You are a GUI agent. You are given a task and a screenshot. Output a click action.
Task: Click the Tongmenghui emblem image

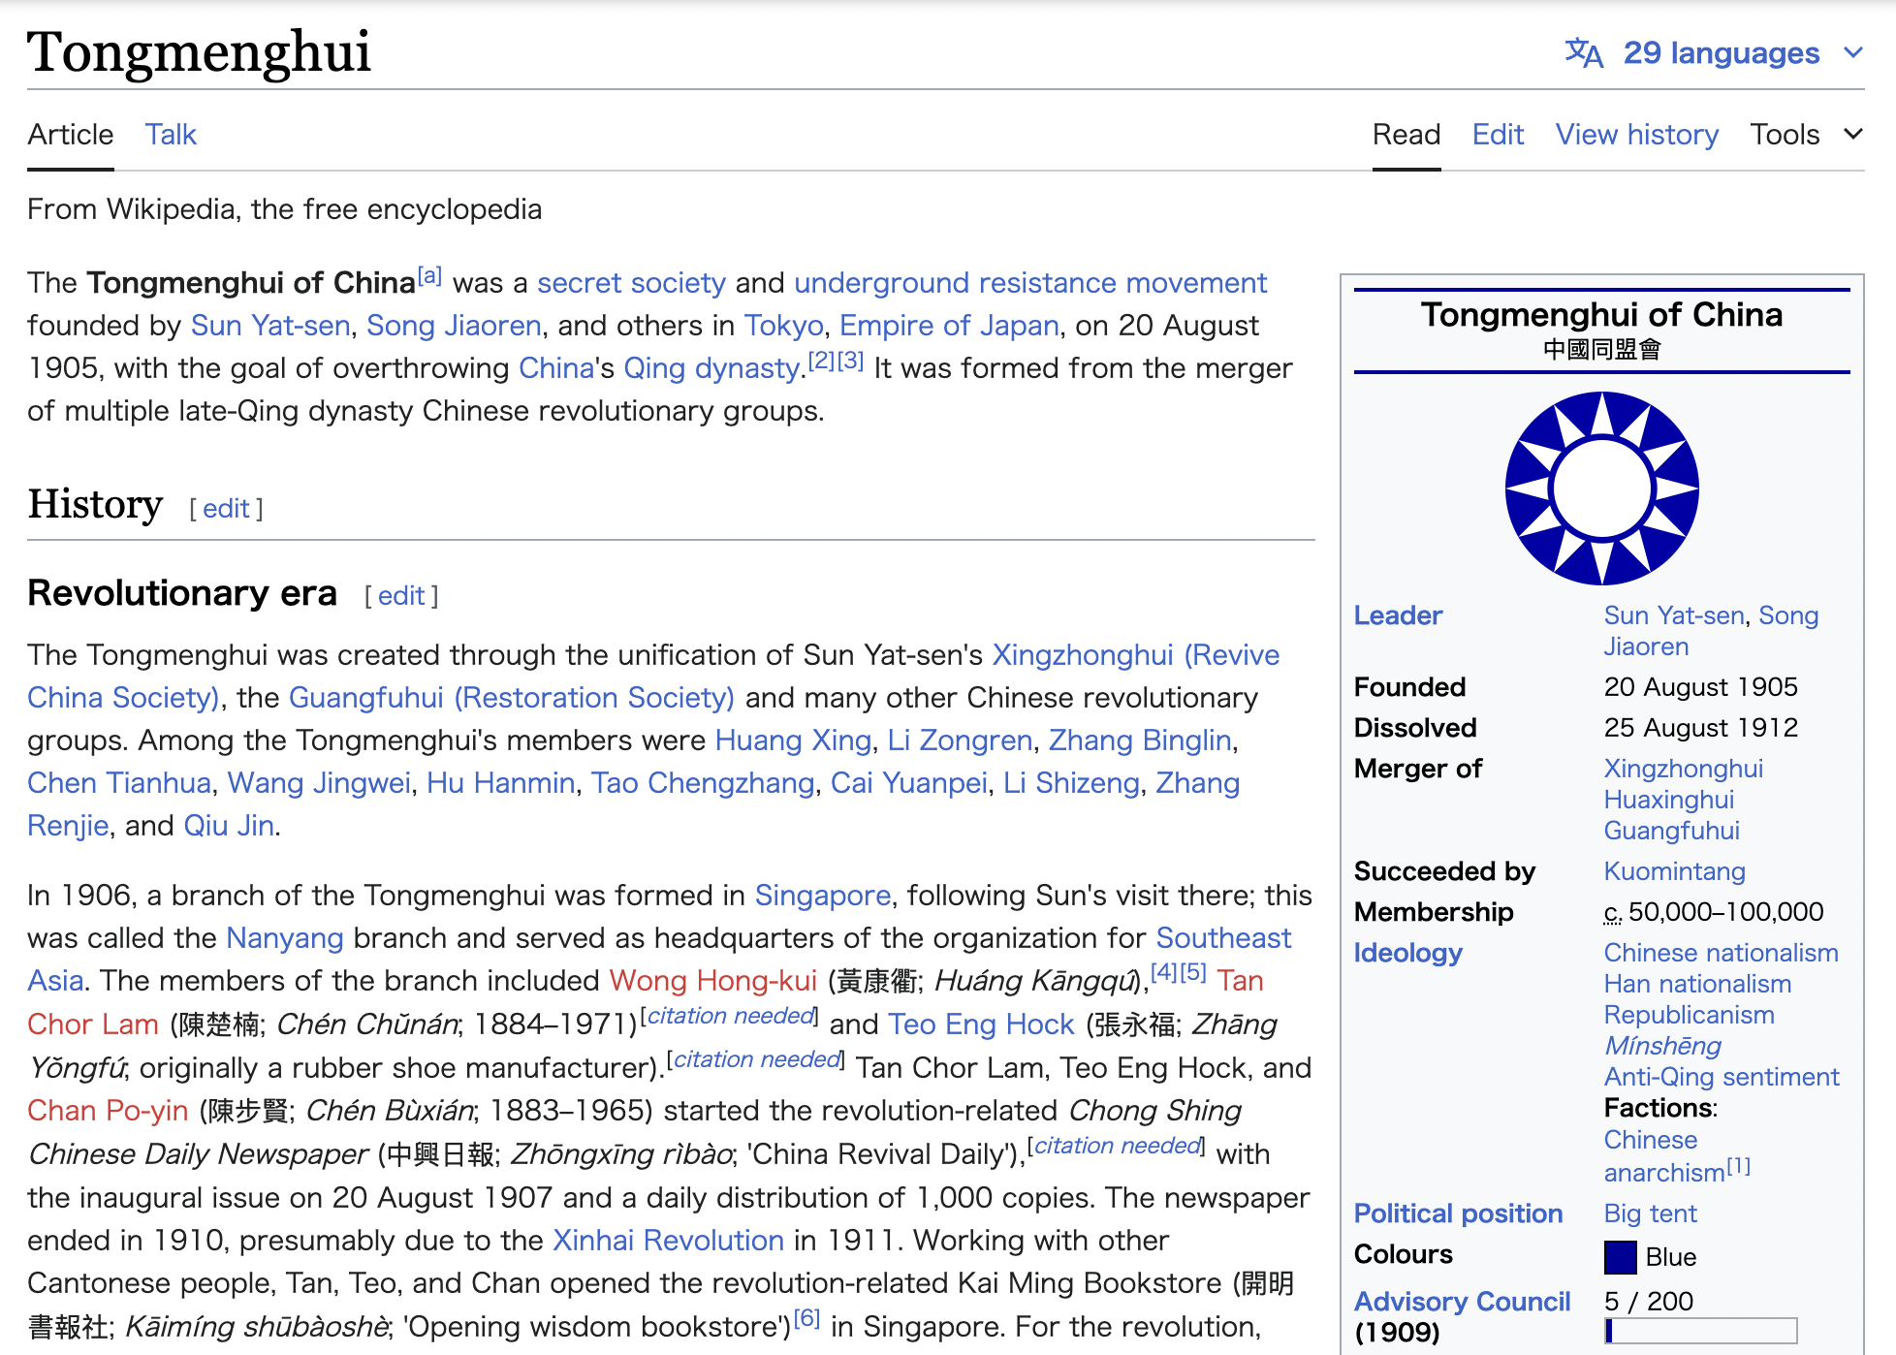(1602, 488)
